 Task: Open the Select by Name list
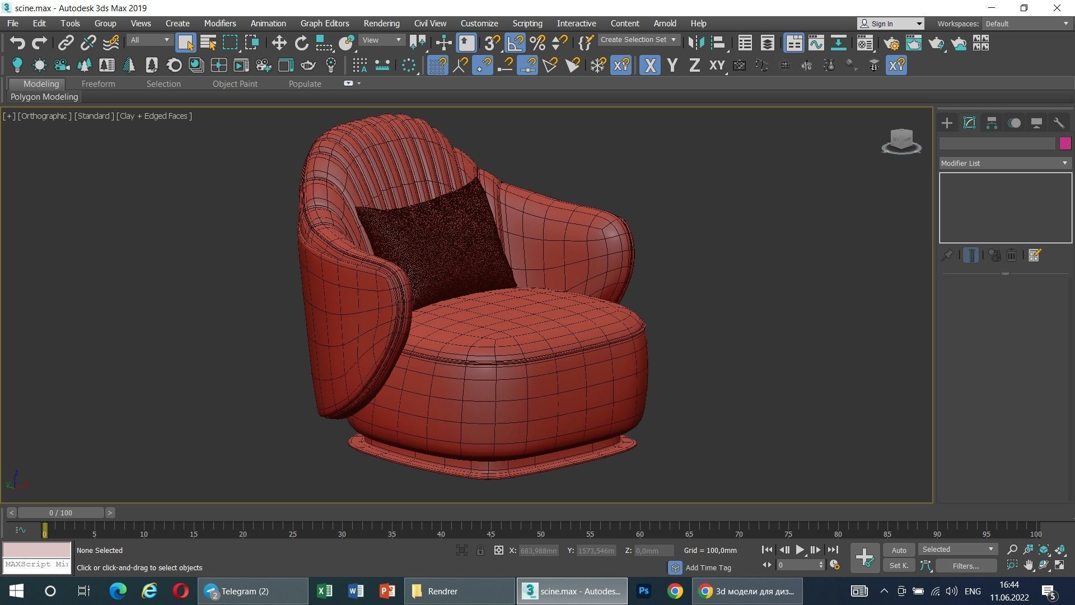click(208, 43)
